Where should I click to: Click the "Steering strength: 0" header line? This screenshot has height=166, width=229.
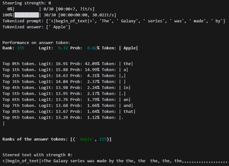(x=27, y=3)
